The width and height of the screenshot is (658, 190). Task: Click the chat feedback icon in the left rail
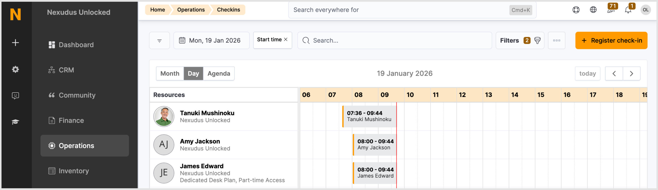tap(15, 96)
